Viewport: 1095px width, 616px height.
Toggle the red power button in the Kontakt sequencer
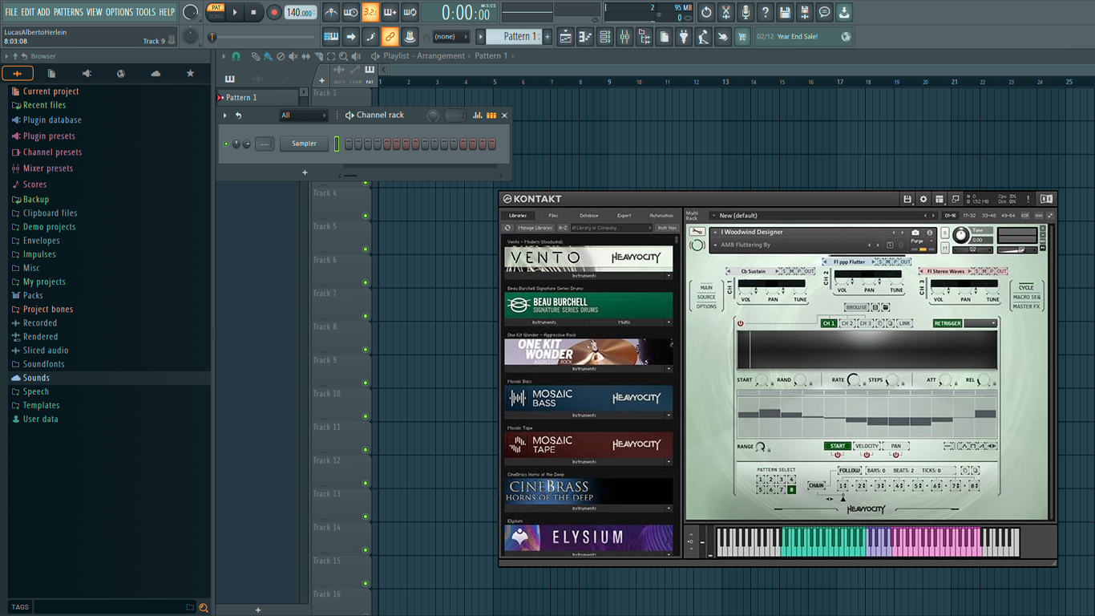click(x=740, y=323)
